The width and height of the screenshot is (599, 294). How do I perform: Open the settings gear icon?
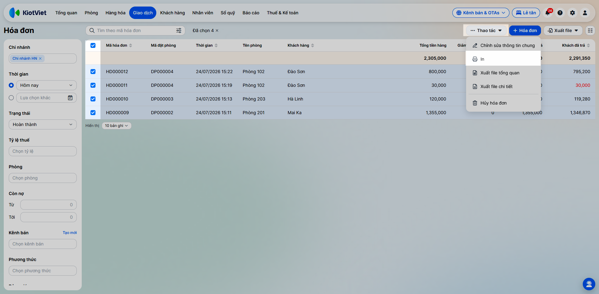572,13
